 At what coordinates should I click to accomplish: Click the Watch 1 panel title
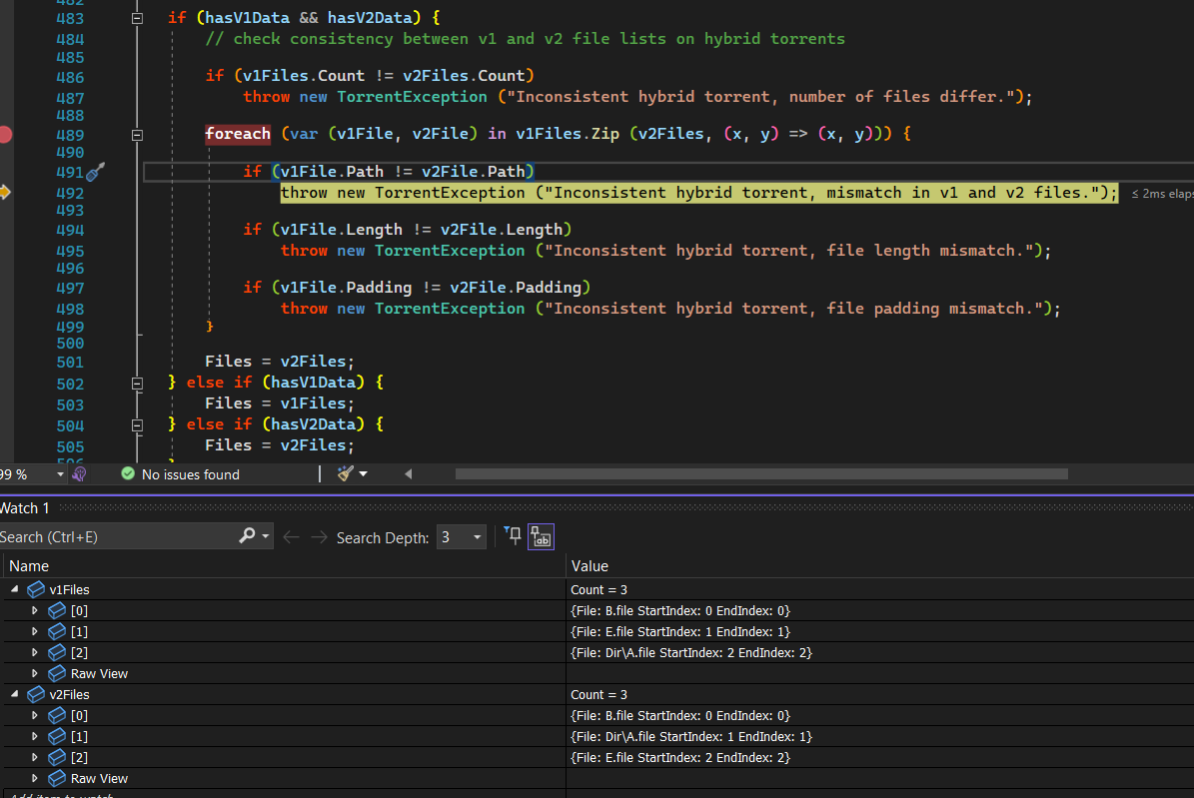coord(24,508)
